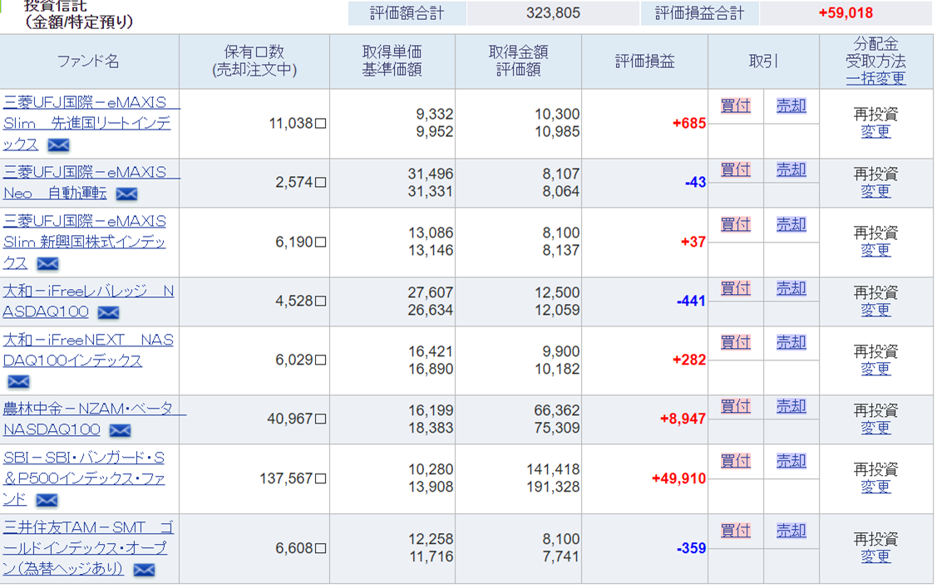This screenshot has height=588, width=937.
Task: Click 買付 for eMAXIS Slim 新興国株式インデックス
Action: tap(735, 224)
